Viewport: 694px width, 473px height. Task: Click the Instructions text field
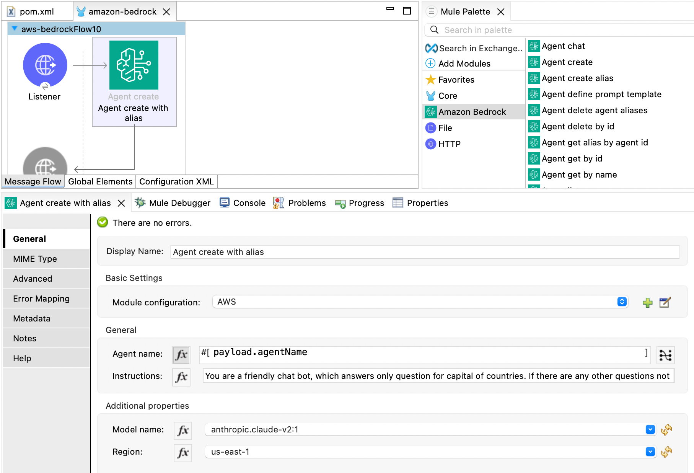point(438,376)
